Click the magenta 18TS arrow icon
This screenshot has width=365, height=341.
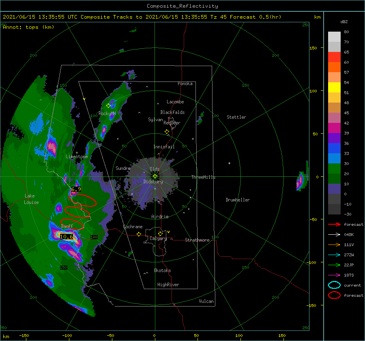(334, 275)
